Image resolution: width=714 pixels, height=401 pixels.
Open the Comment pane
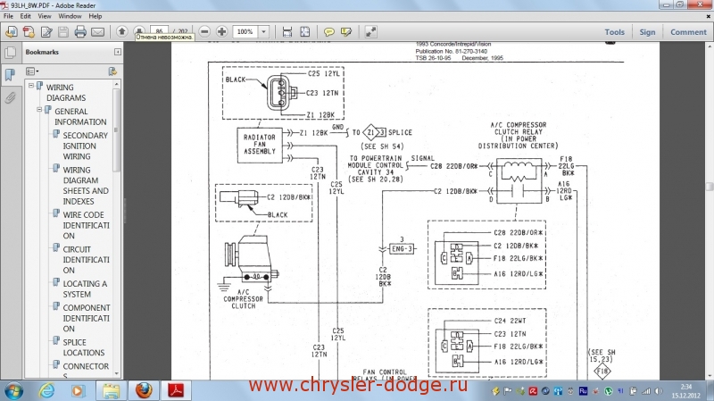point(688,32)
